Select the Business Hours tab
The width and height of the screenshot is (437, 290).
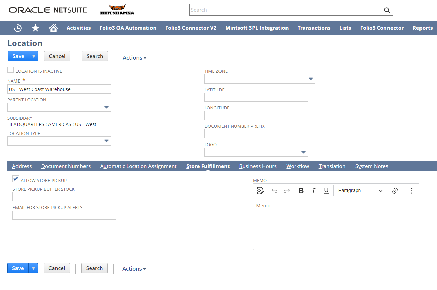258,166
